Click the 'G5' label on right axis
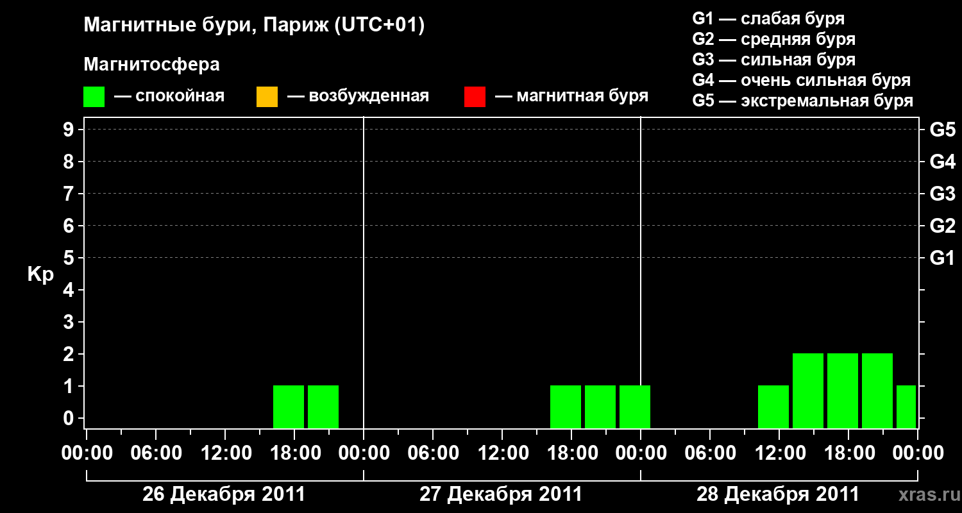The image size is (962, 513). coord(942,130)
